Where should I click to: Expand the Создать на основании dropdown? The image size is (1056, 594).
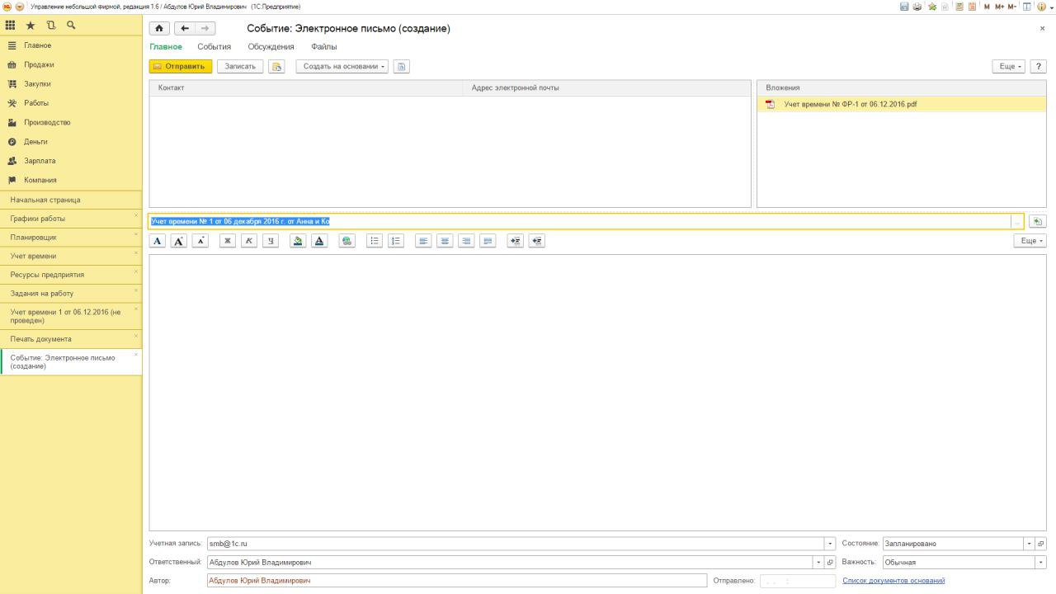point(342,67)
